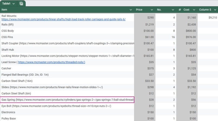The height and width of the screenshot is (121, 218).
Task: Select the Electronics cell
Action: tap(67, 112)
